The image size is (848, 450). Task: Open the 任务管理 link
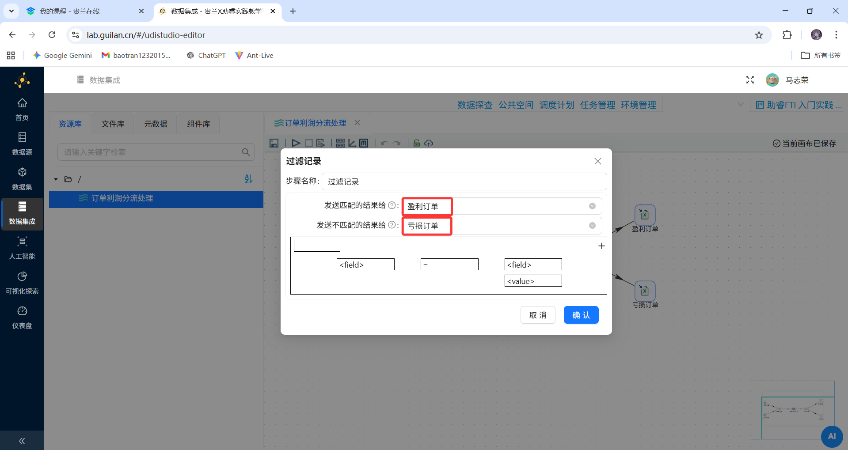coord(598,105)
